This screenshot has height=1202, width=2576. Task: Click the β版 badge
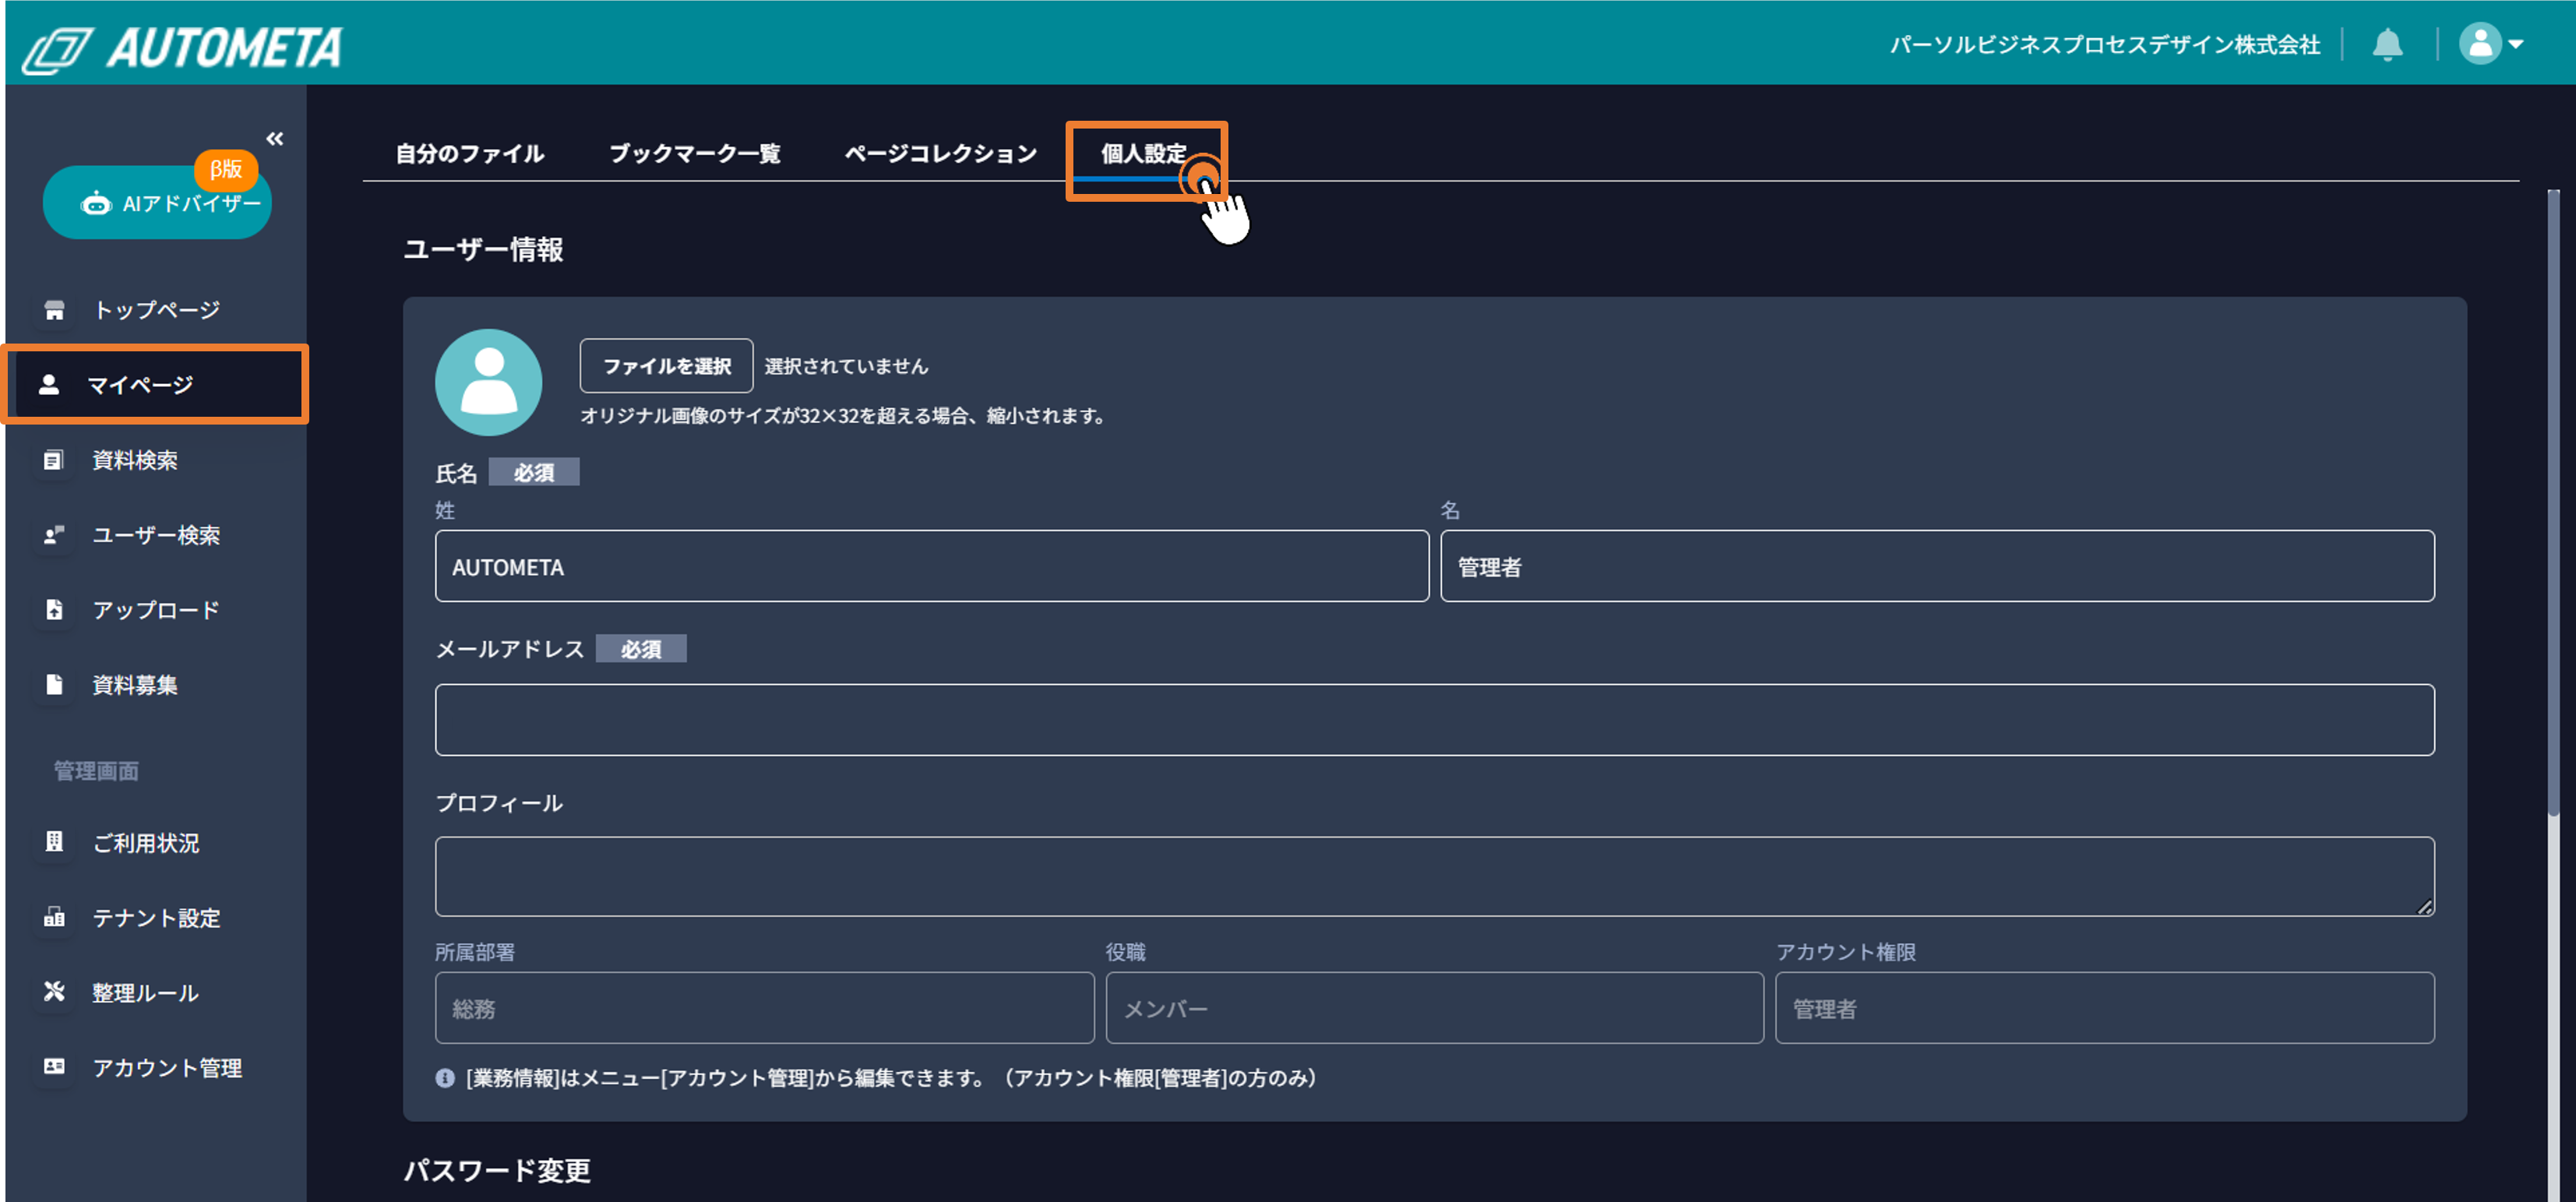point(226,169)
